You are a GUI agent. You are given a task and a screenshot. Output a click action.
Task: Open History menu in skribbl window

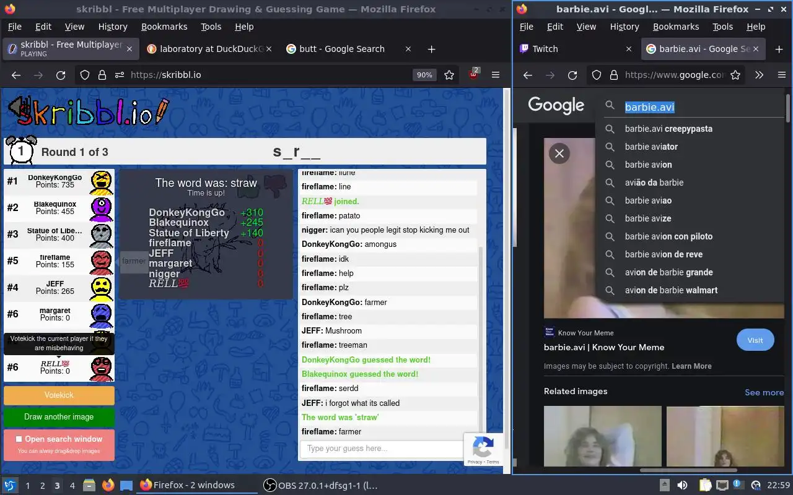coord(113,27)
